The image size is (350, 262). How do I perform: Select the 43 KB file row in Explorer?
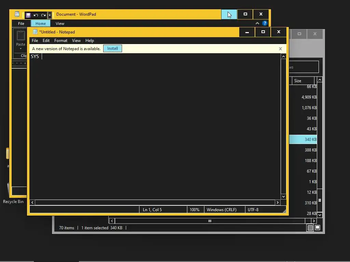(303, 129)
